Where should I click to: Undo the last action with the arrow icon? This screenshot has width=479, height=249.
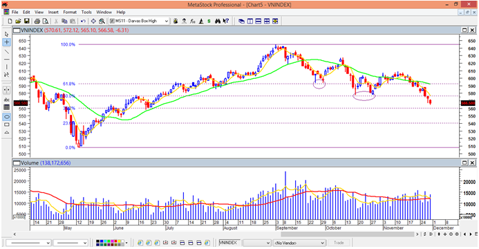(83, 21)
